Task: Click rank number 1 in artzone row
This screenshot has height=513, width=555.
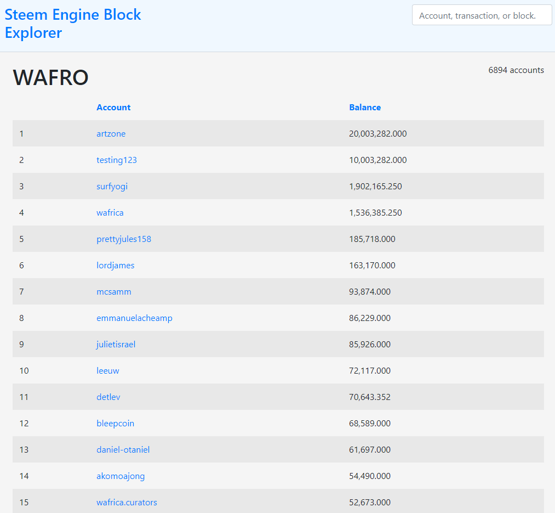Action: click(21, 134)
